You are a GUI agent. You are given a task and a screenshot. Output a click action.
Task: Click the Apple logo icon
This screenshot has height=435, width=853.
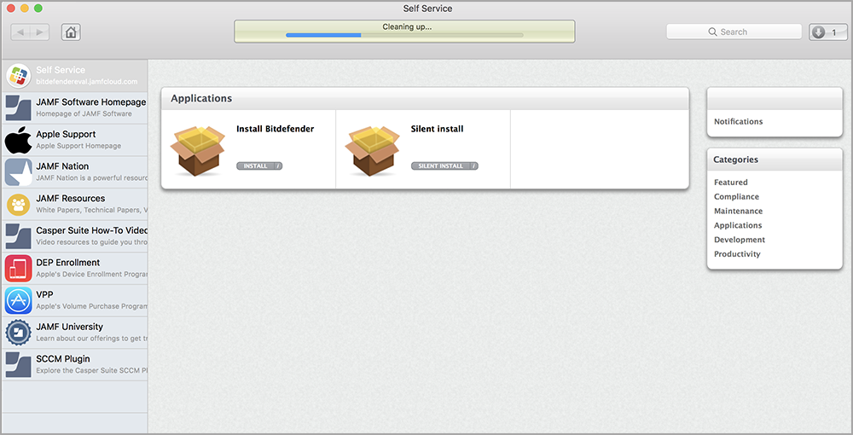tap(19, 140)
